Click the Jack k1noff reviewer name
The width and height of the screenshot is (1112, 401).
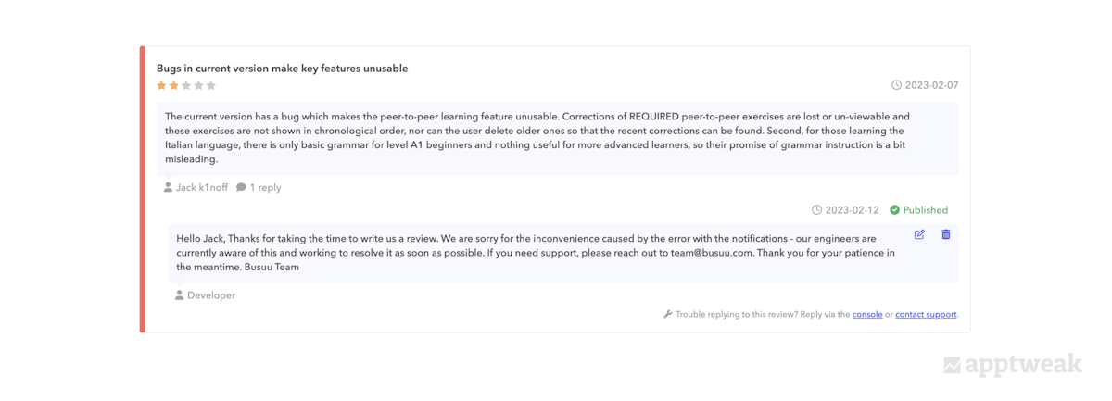pos(203,187)
